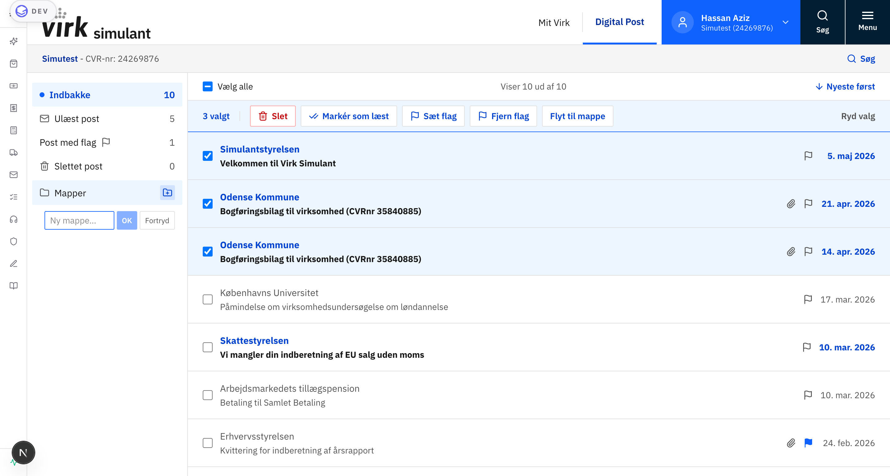Open the Slettet post folder
890x476 pixels.
coord(107,166)
